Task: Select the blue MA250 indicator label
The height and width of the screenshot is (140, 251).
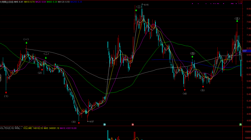Action: tap(76, 2)
